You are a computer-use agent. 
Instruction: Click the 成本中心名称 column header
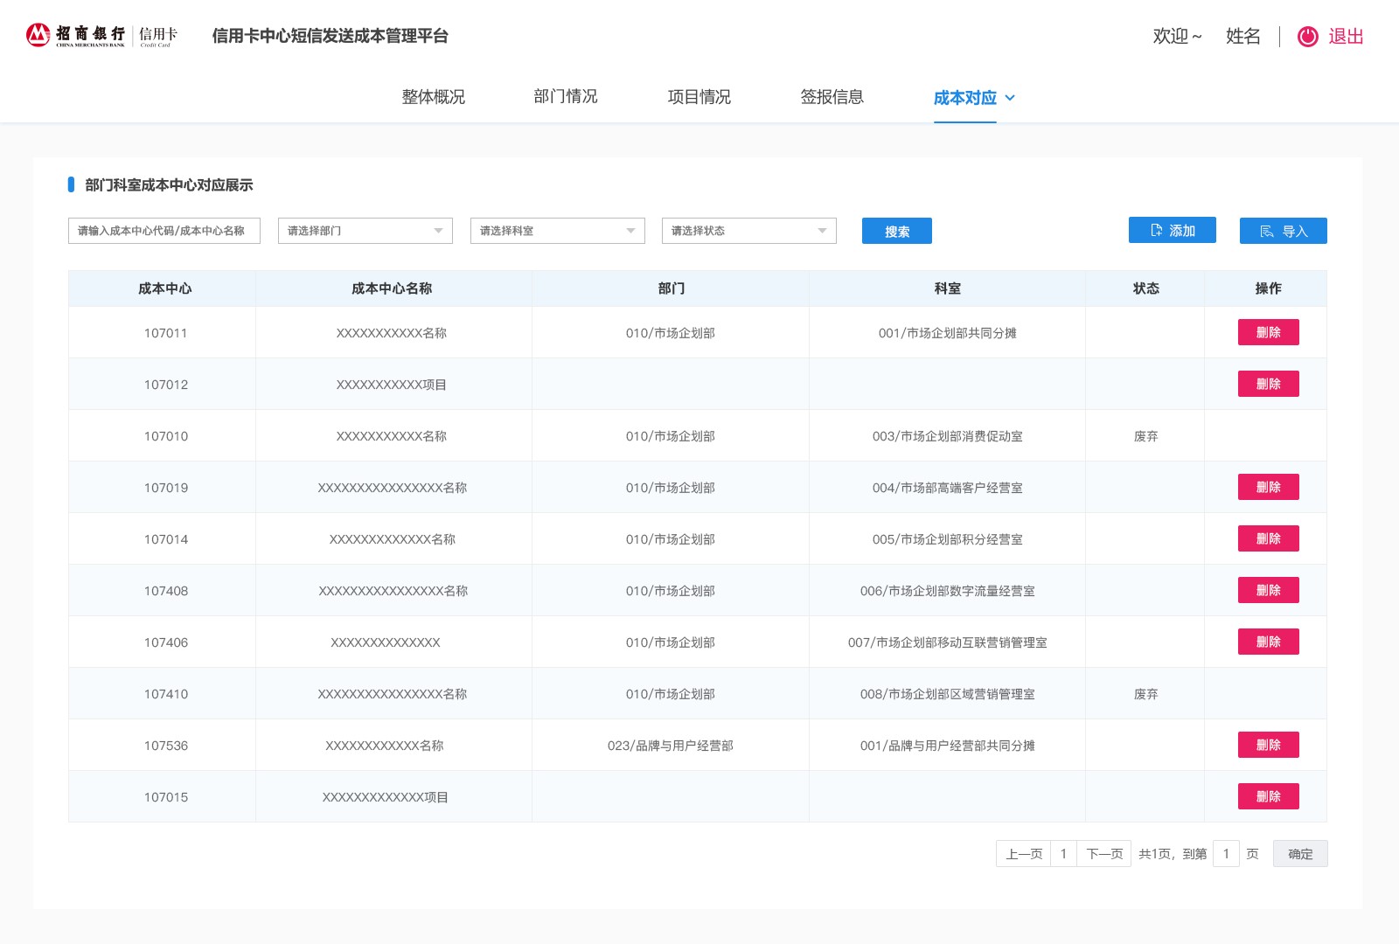[392, 288]
